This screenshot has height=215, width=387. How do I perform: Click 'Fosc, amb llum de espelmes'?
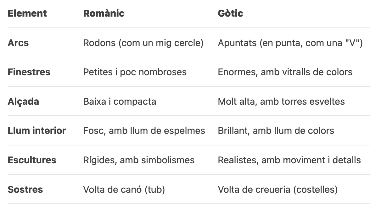pyautogui.click(x=144, y=131)
